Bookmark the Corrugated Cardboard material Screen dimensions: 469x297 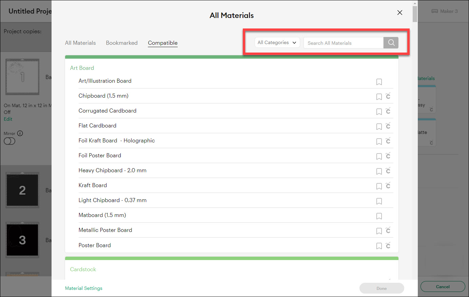[379, 112]
